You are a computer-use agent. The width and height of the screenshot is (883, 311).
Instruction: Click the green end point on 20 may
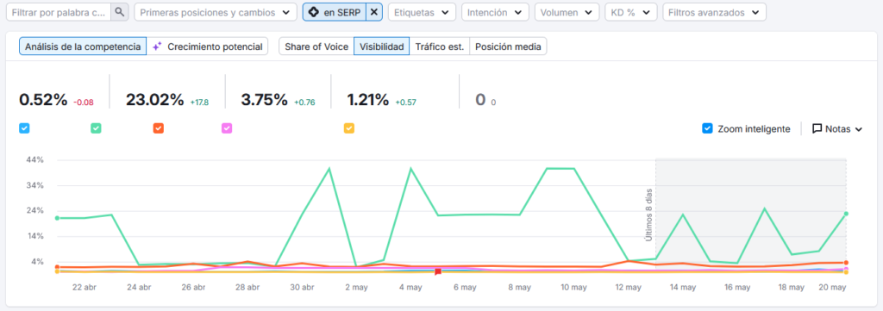click(x=846, y=214)
